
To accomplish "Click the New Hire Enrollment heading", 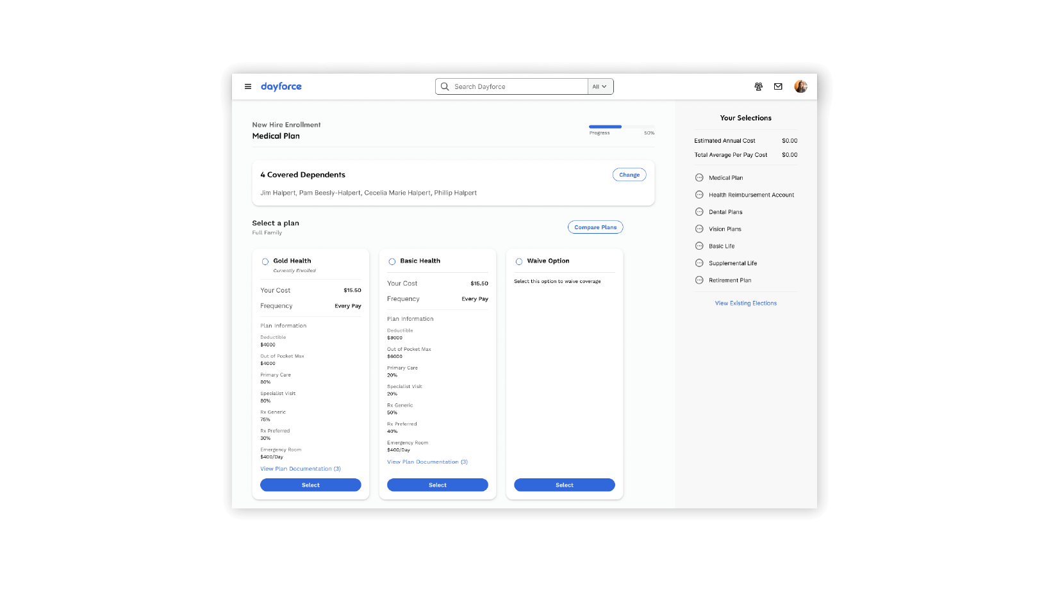I will (x=286, y=124).
